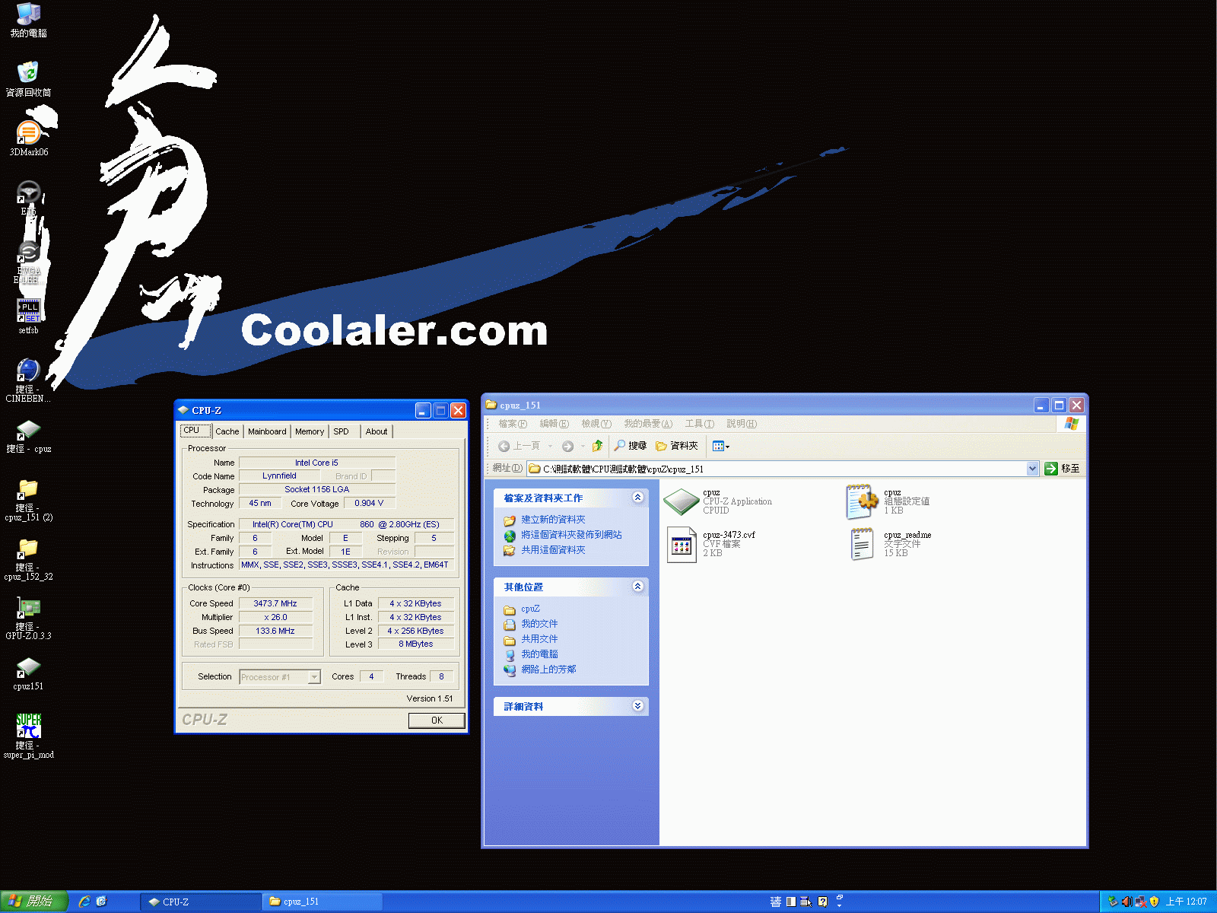This screenshot has height=913, width=1217.
Task: Open the cpuz_152_32 folder shortcut
Action: (x=28, y=559)
